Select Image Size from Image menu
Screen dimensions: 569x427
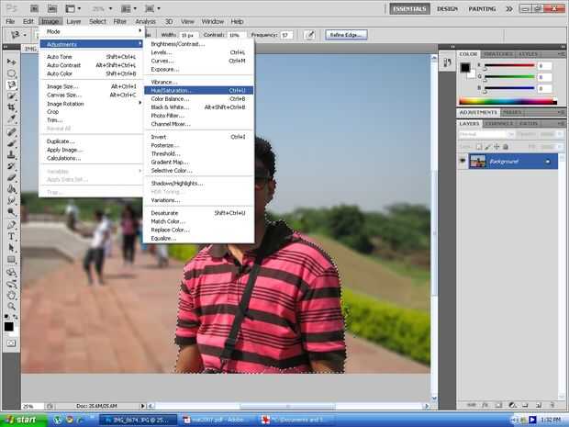coord(92,86)
